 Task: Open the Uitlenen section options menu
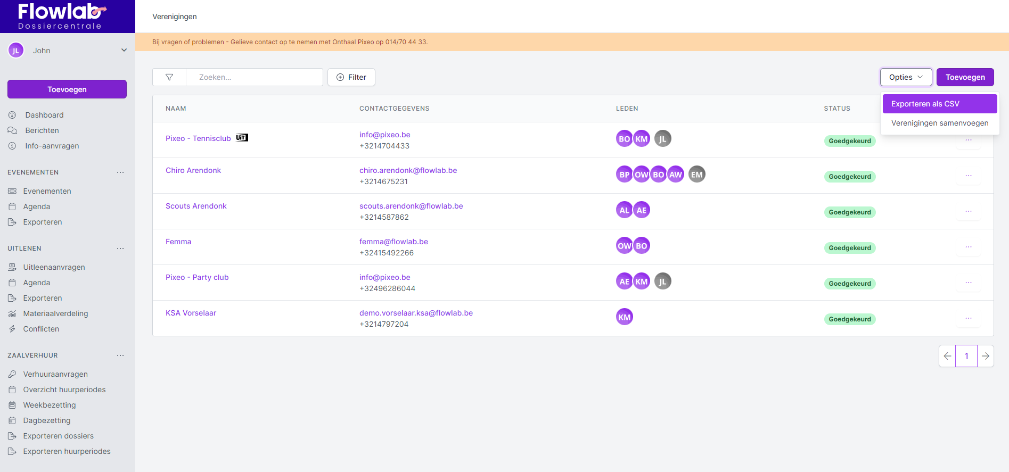coord(120,249)
